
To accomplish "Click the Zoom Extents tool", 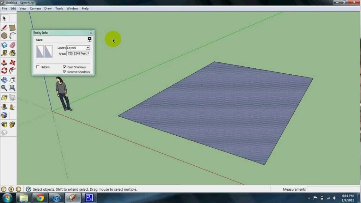I will coord(13,88).
